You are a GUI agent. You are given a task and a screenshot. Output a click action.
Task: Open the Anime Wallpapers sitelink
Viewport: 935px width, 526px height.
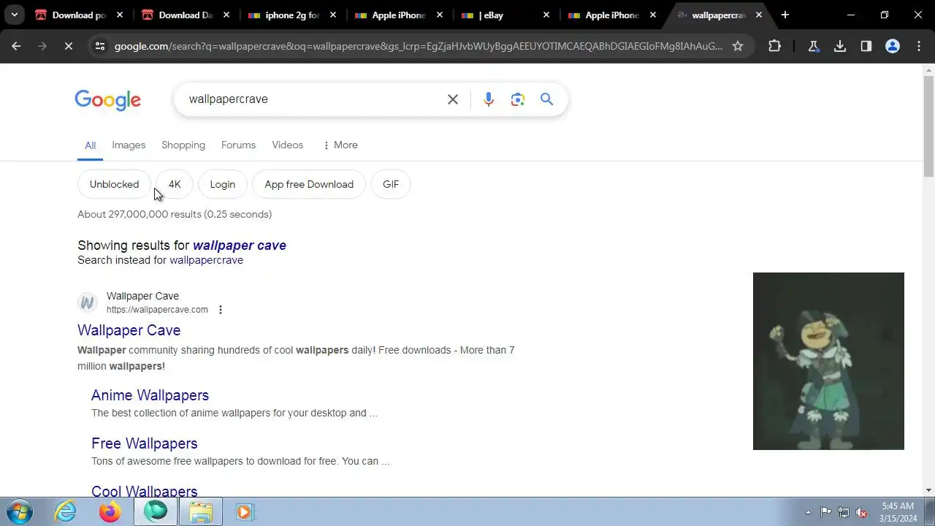pos(150,395)
